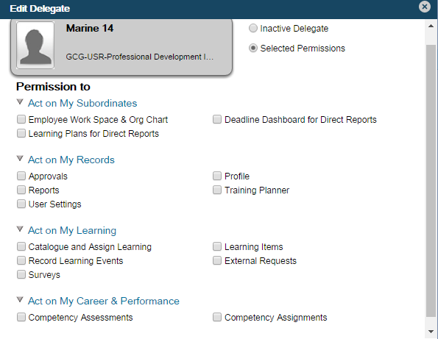Click the scrollbar up arrow
The image size is (438, 339).
431,26
